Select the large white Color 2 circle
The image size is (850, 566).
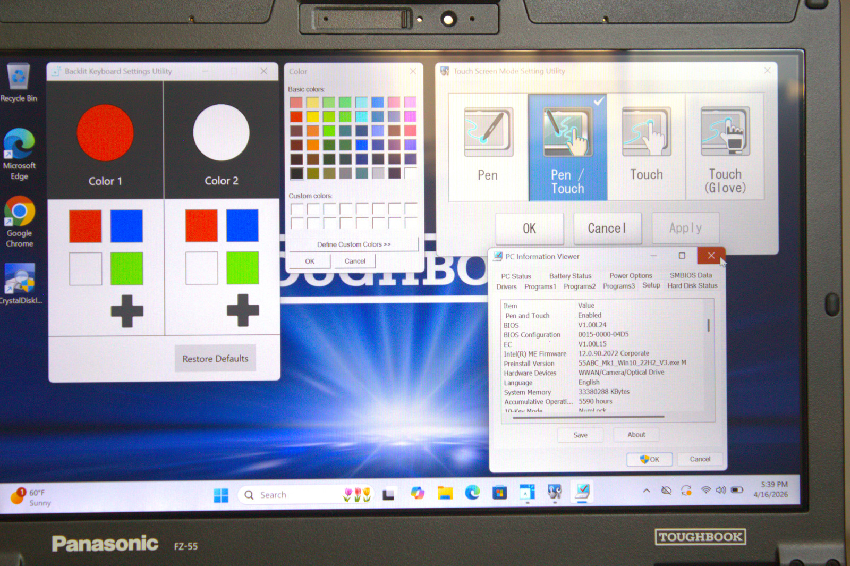[x=221, y=132]
